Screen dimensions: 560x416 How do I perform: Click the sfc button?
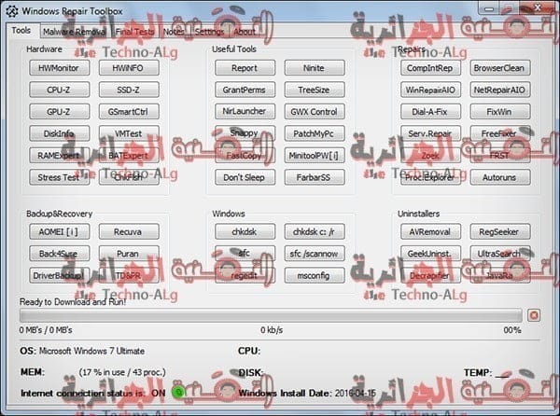[x=245, y=254]
